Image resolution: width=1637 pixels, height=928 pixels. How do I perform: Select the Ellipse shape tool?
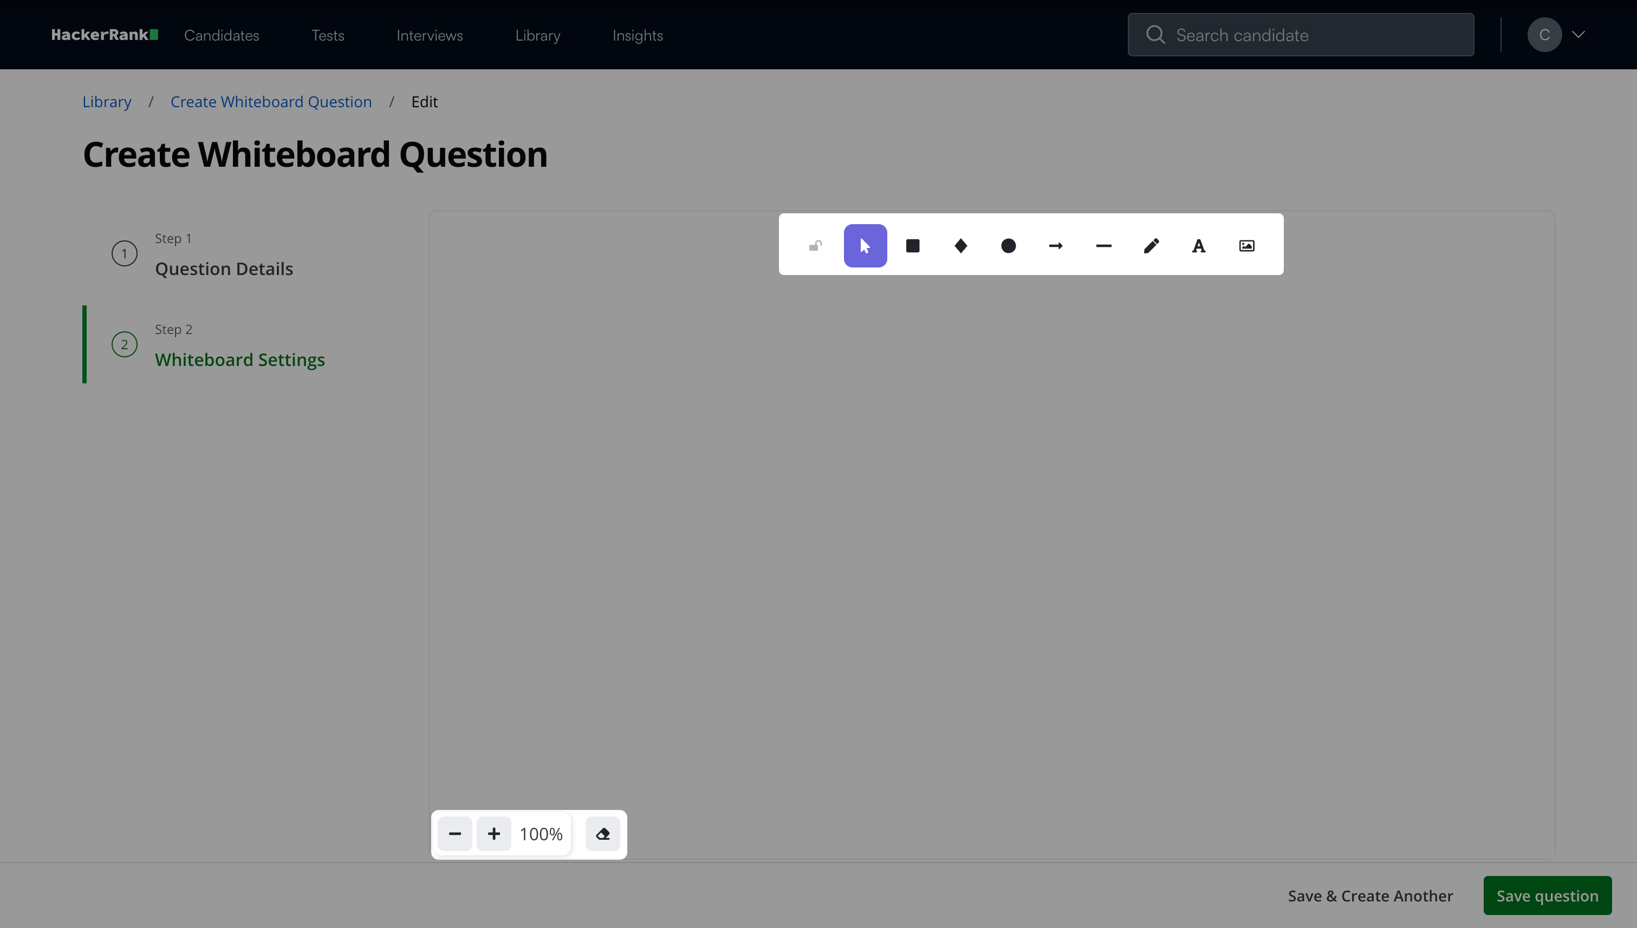(1008, 246)
